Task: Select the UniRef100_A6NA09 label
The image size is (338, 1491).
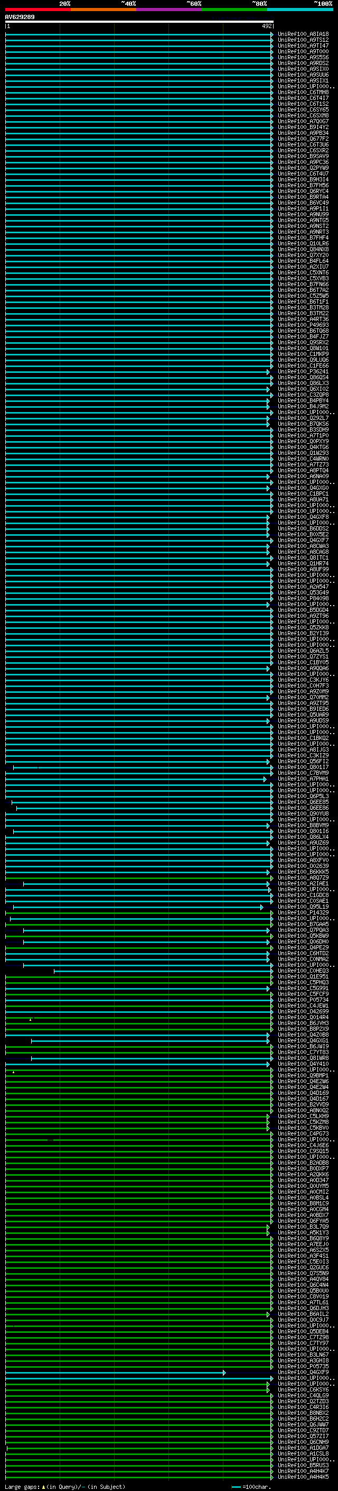Action: pyautogui.click(x=303, y=477)
